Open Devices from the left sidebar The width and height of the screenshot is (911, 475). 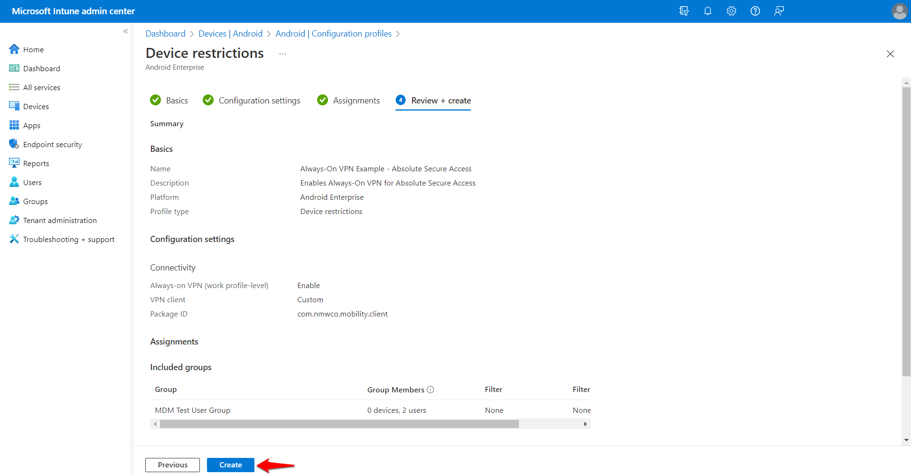35,106
